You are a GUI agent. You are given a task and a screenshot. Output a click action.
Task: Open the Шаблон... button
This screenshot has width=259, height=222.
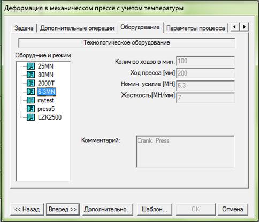(155, 209)
